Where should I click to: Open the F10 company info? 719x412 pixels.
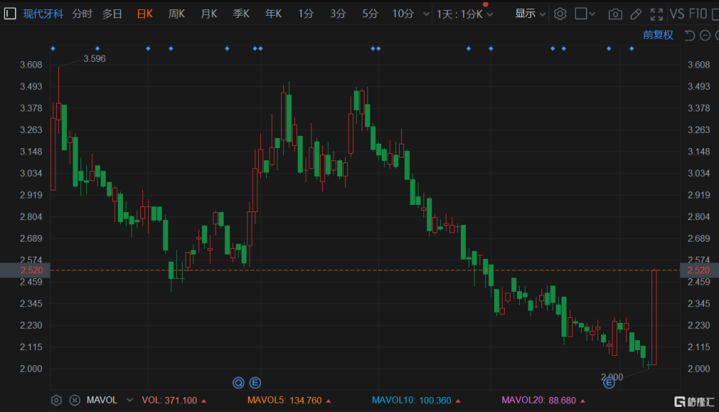click(x=698, y=14)
